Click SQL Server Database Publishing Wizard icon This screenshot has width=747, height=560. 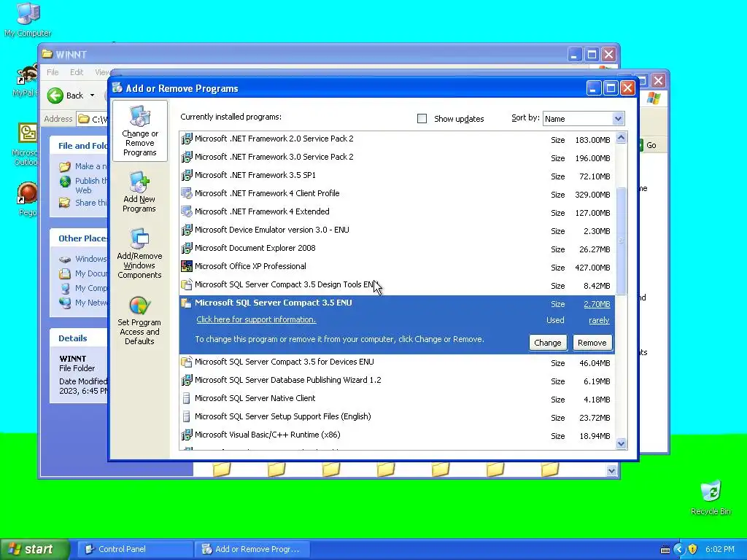pyautogui.click(x=187, y=380)
